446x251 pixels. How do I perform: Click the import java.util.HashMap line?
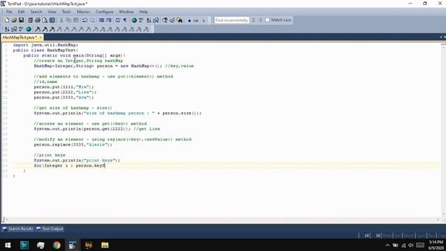point(45,45)
